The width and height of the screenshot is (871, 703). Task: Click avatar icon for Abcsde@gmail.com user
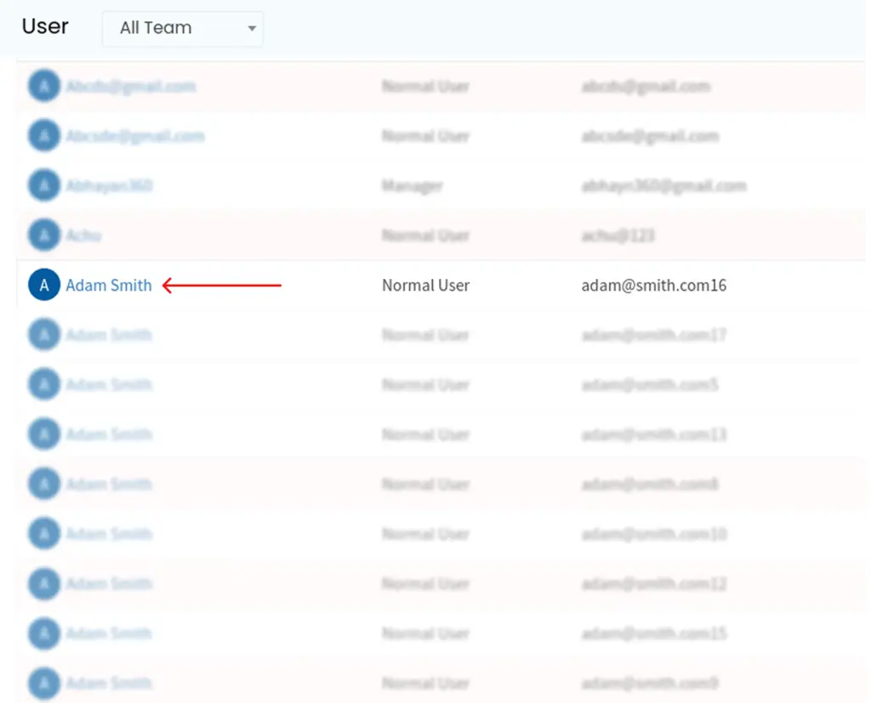click(x=44, y=136)
